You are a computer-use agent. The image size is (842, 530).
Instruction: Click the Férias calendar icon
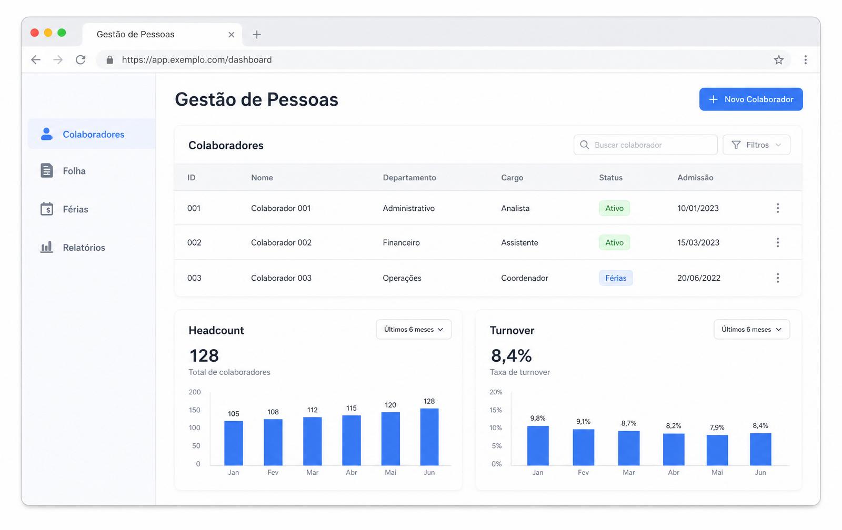pyautogui.click(x=47, y=209)
